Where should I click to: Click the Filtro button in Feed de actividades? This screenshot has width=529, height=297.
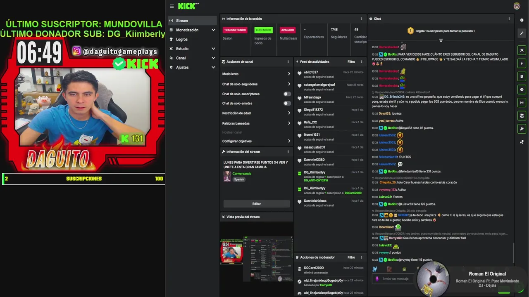pyautogui.click(x=351, y=62)
